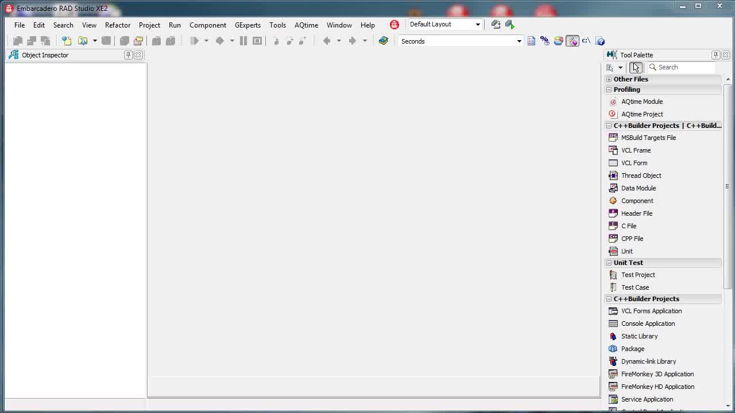Click the Toggle Form/Unit toolbar icon
735x413 pixels.
45,41
